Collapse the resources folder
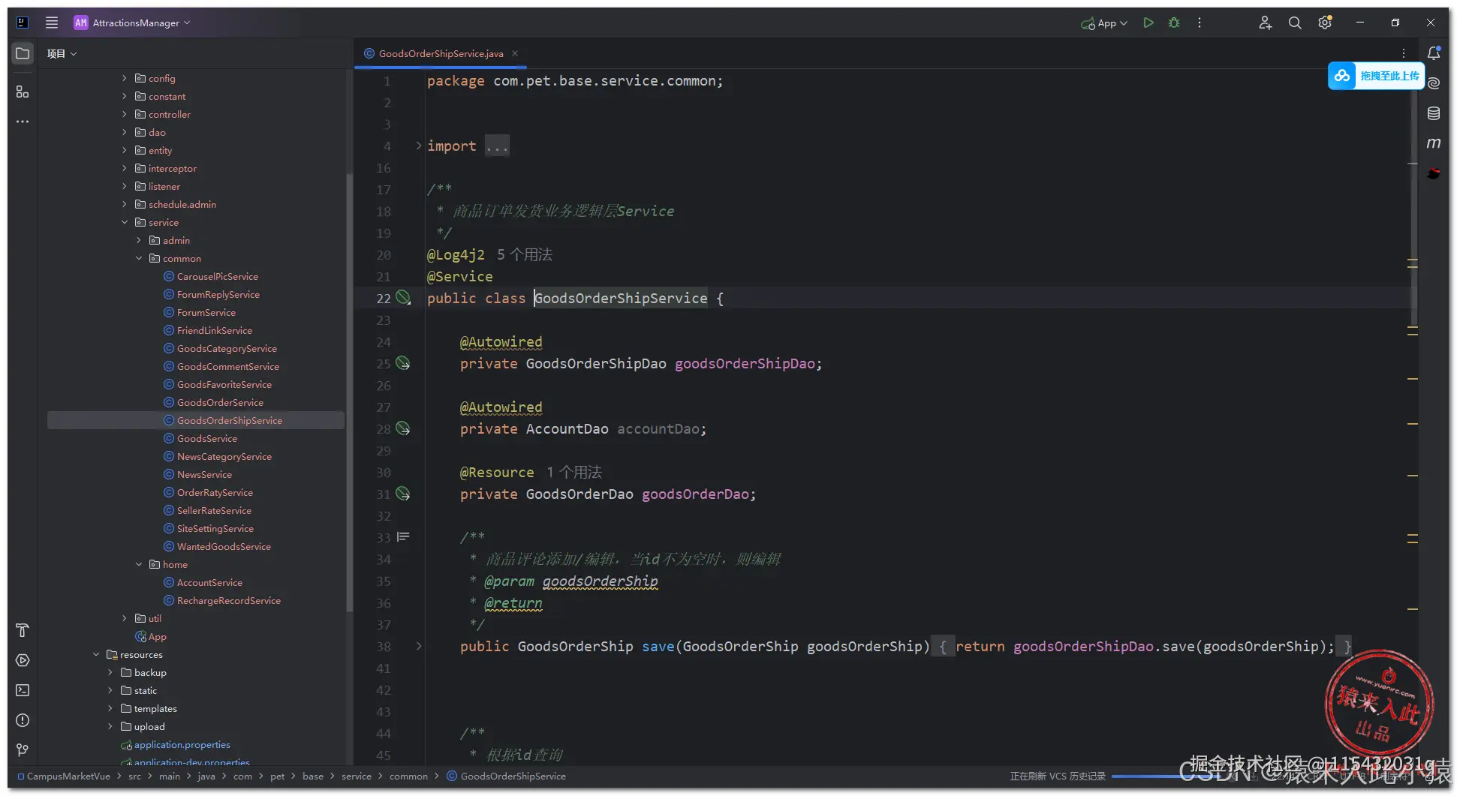Viewport: 1457px width, 796px height. 96,654
